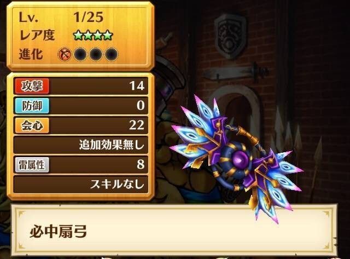Tap the weapon name 必中扇弓 text box
Screen dimensions: 350x259
point(174,230)
